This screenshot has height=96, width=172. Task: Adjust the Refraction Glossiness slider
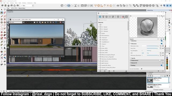(x=153, y=55)
